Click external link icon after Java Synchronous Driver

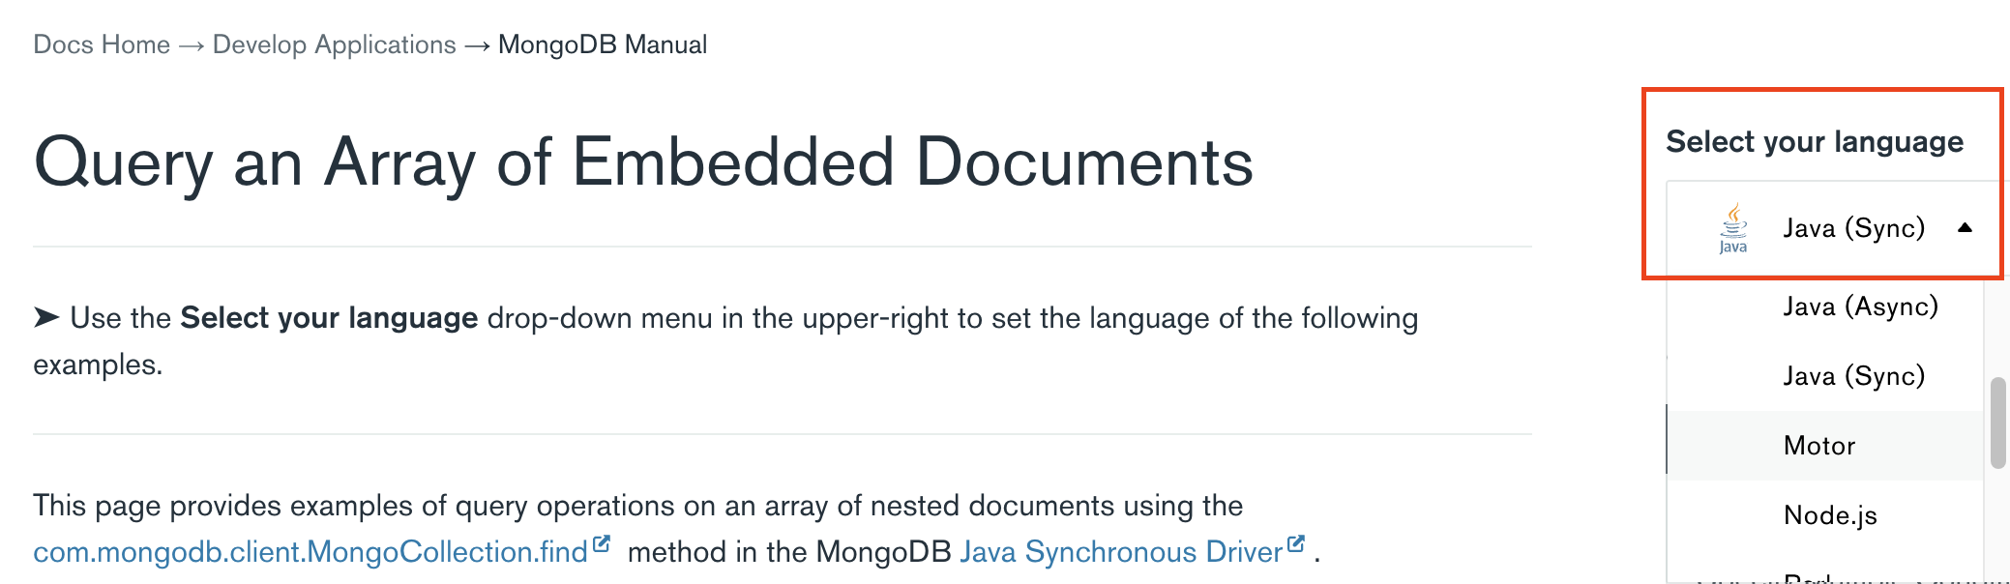click(1296, 544)
